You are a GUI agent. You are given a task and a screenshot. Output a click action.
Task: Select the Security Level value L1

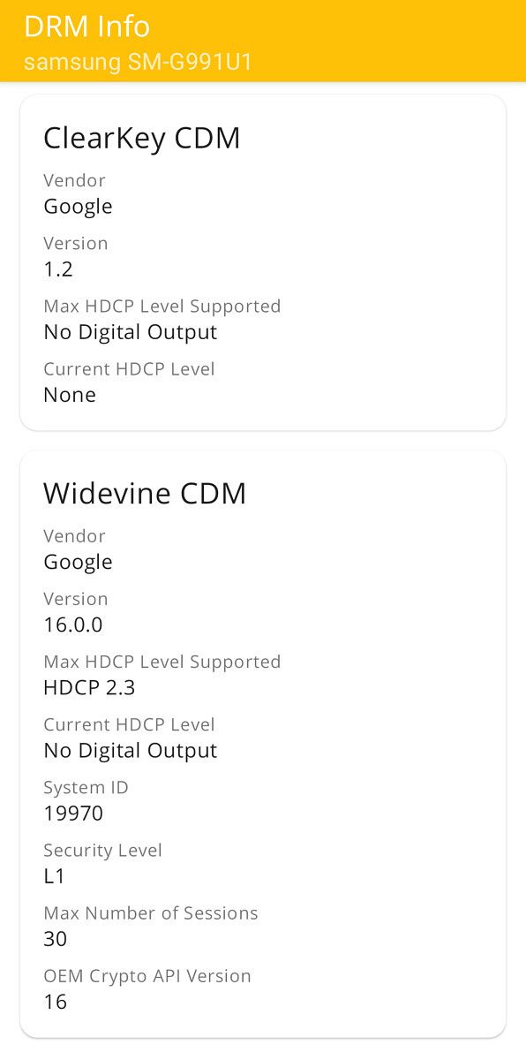pos(55,875)
